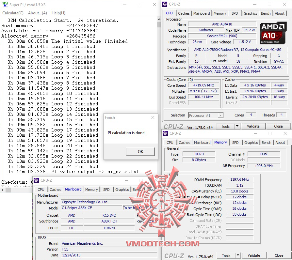Switch to Graphics tab in top CPU-Z window
This screenshot has width=292, height=260.
pyautogui.click(x=250, y=13)
